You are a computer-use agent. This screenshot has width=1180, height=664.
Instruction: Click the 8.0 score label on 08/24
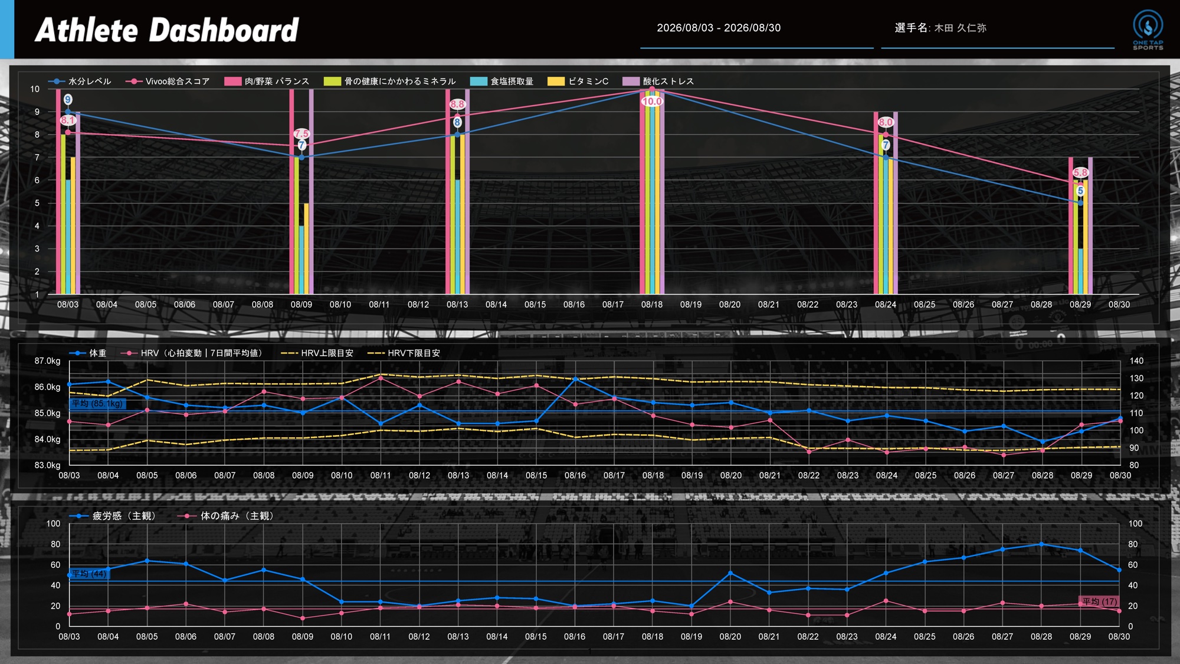click(x=886, y=122)
